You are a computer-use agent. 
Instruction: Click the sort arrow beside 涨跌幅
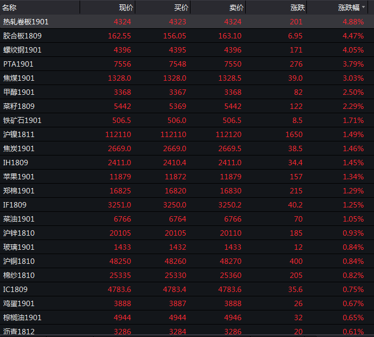click(x=363, y=7)
